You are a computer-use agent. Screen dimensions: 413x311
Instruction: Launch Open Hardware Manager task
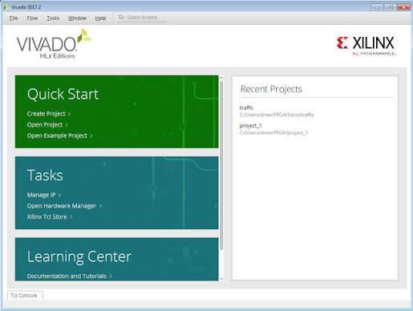pos(62,206)
